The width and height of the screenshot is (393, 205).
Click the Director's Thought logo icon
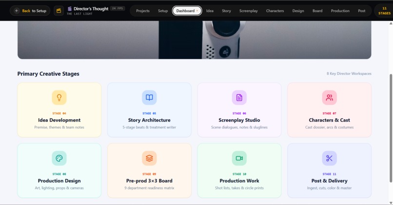tap(70, 9)
